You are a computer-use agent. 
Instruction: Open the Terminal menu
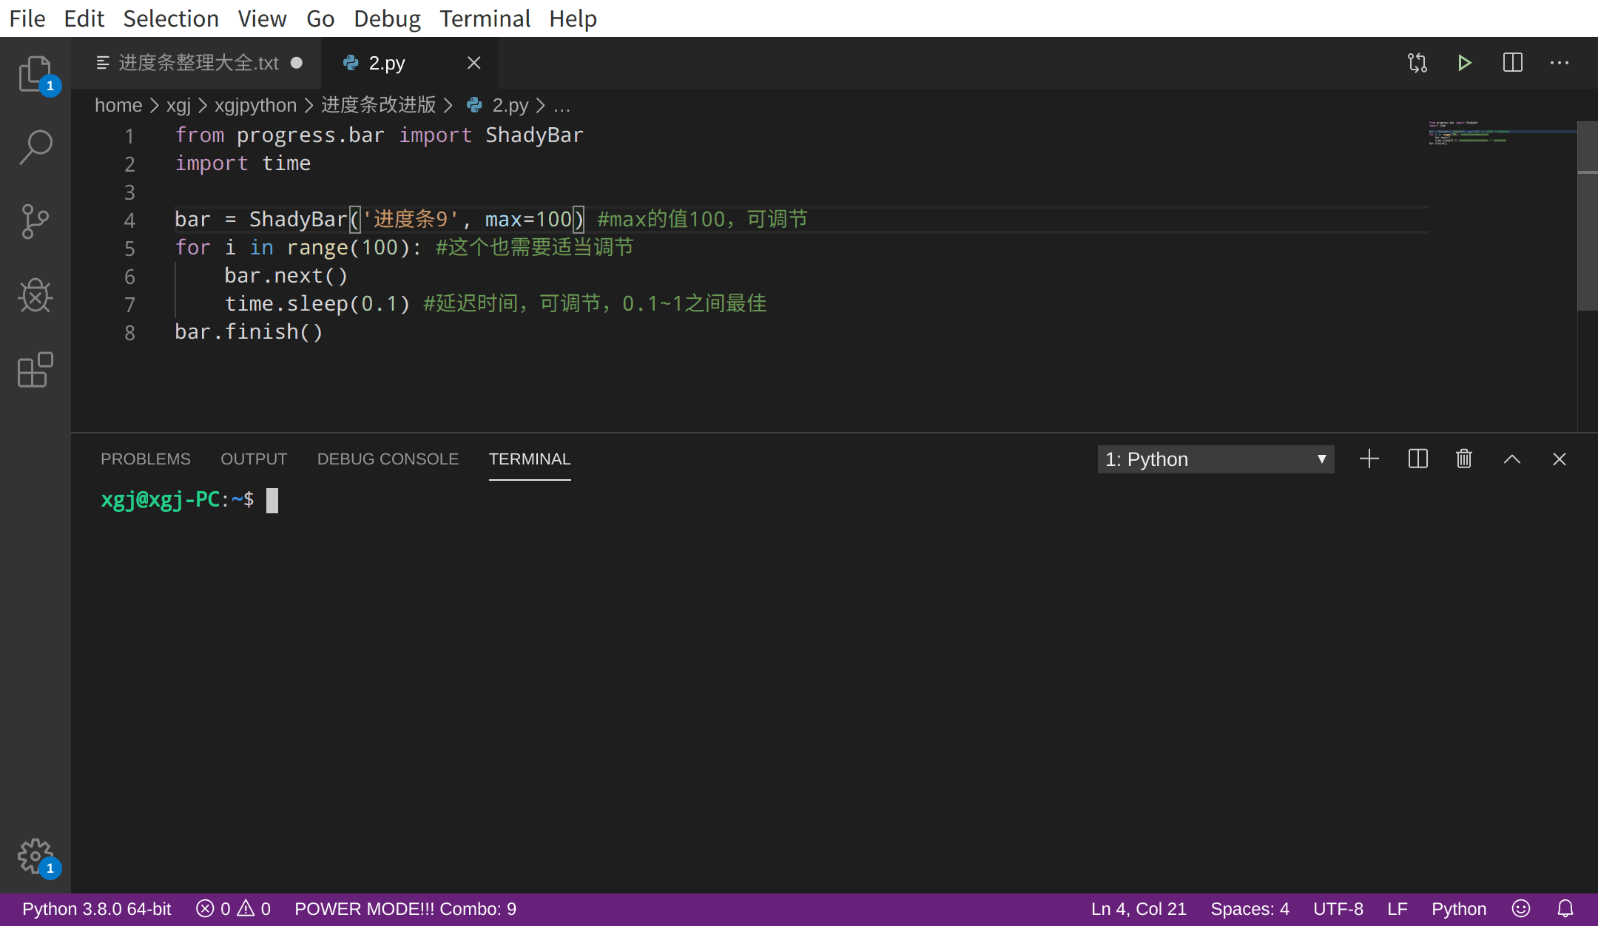(484, 18)
